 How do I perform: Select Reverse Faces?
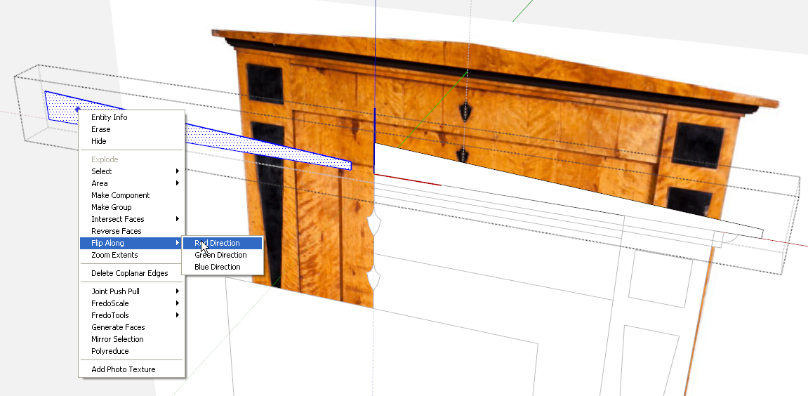click(x=131, y=231)
